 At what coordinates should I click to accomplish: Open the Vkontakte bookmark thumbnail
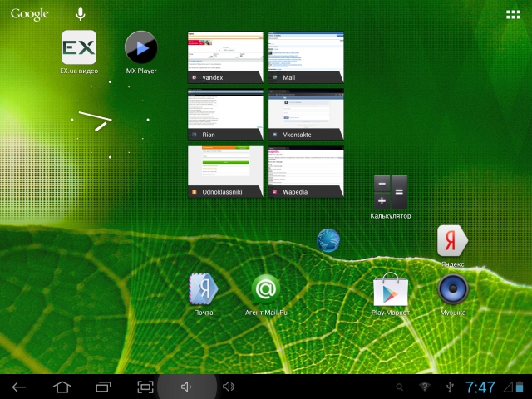point(305,115)
